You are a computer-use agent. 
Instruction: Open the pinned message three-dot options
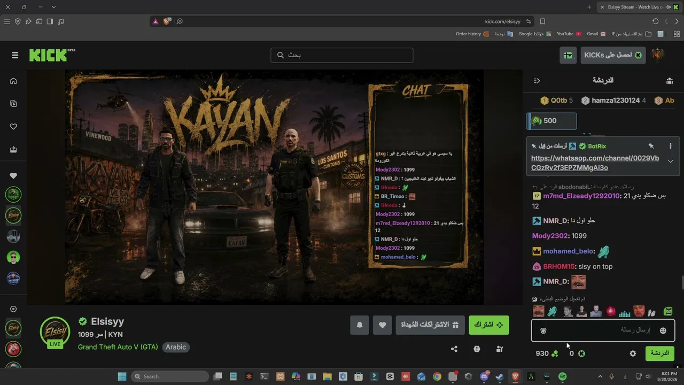pos(671,146)
